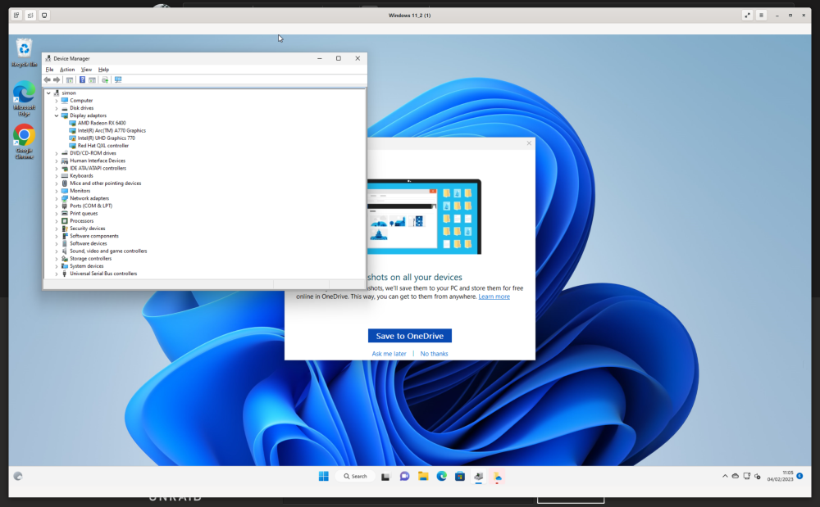The height and width of the screenshot is (507, 820).
Task: Click the Device Manager taskbar icon
Action: (479, 476)
